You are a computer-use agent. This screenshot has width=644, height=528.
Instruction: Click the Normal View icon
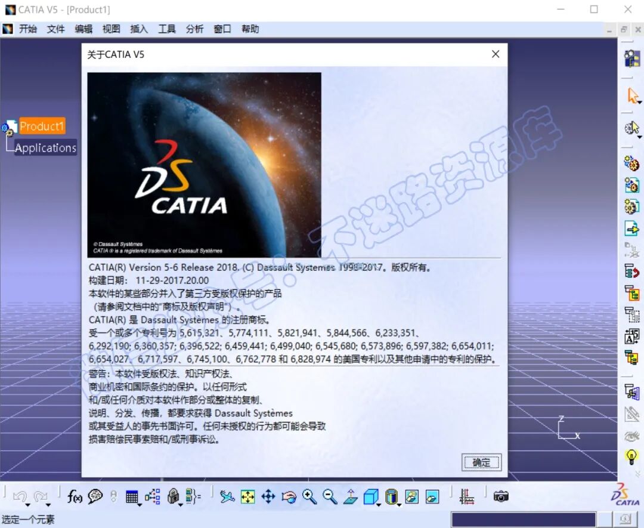point(351,497)
